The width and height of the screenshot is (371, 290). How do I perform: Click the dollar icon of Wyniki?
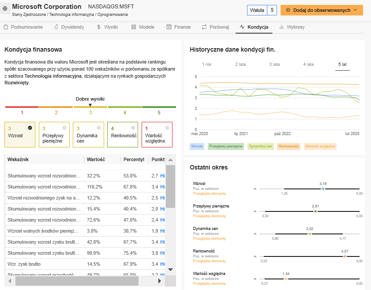[99, 27]
